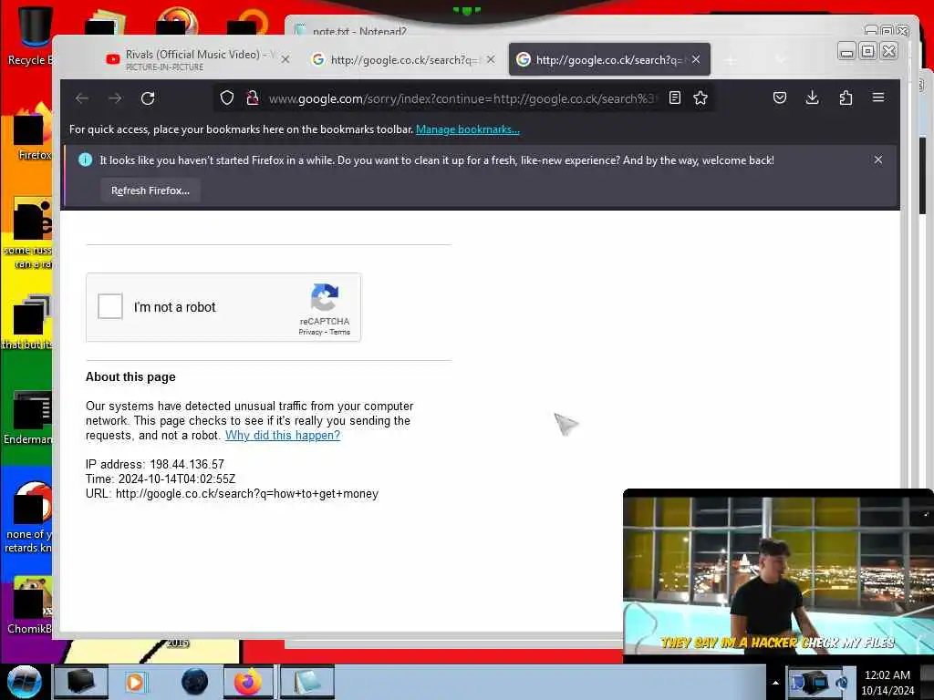Open Manage bookmarks link
This screenshot has height=700, width=934.
468,129
